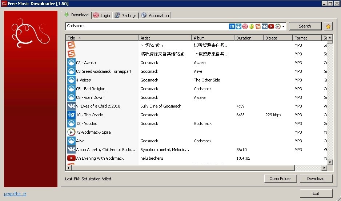Click the Exit button
341x201 pixels.
coord(316,193)
